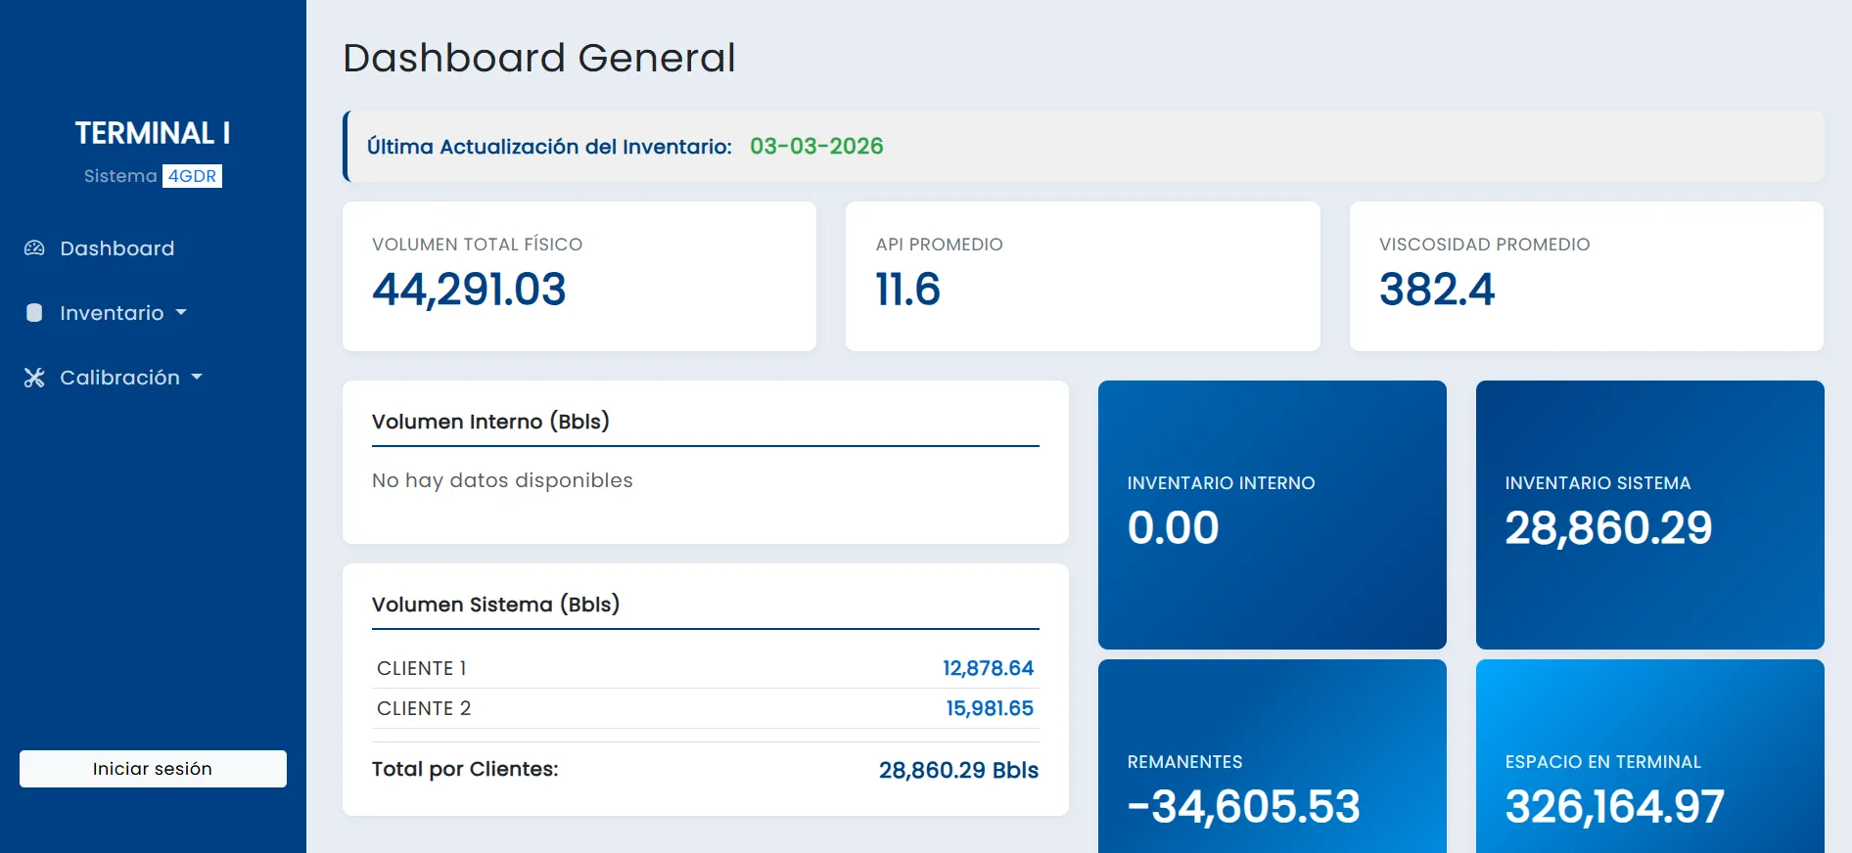Image resolution: width=1852 pixels, height=853 pixels.
Task: Expand the Calibración dropdown arrow
Action: coord(197,378)
